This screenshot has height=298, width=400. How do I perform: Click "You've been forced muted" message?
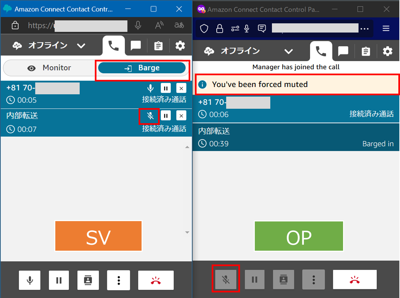tap(260, 84)
